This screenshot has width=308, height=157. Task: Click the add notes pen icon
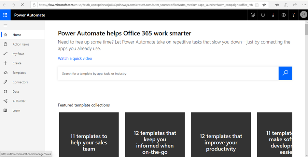pos(286,5)
